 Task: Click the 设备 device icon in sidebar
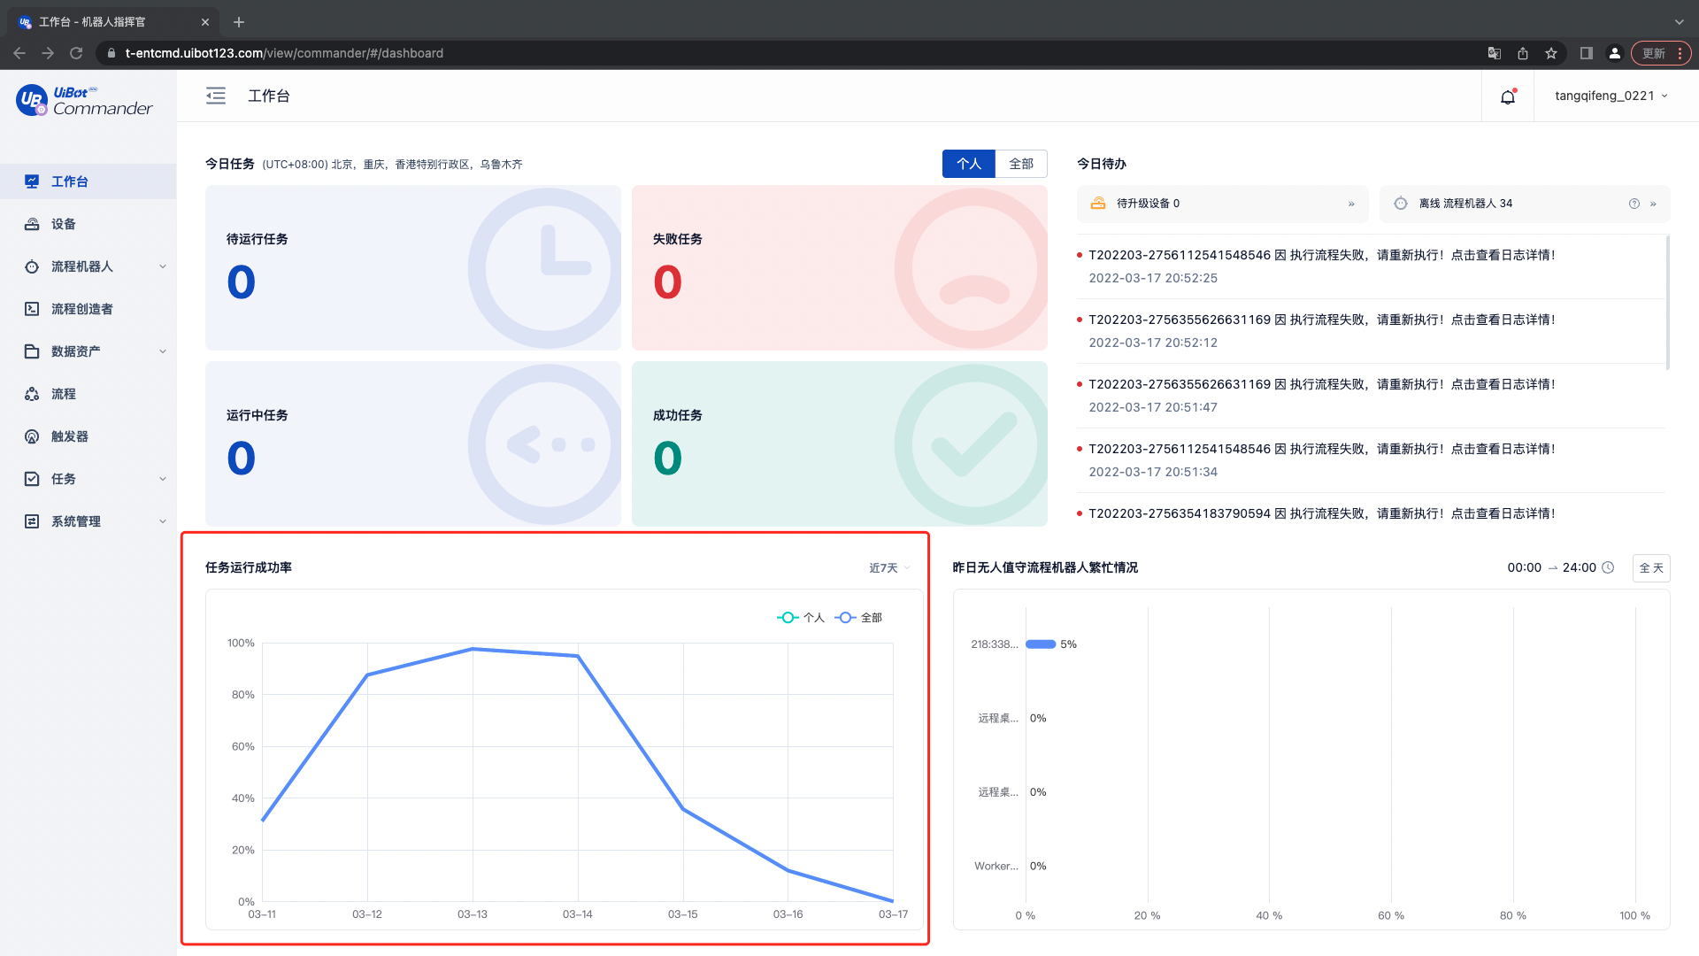[x=32, y=224]
